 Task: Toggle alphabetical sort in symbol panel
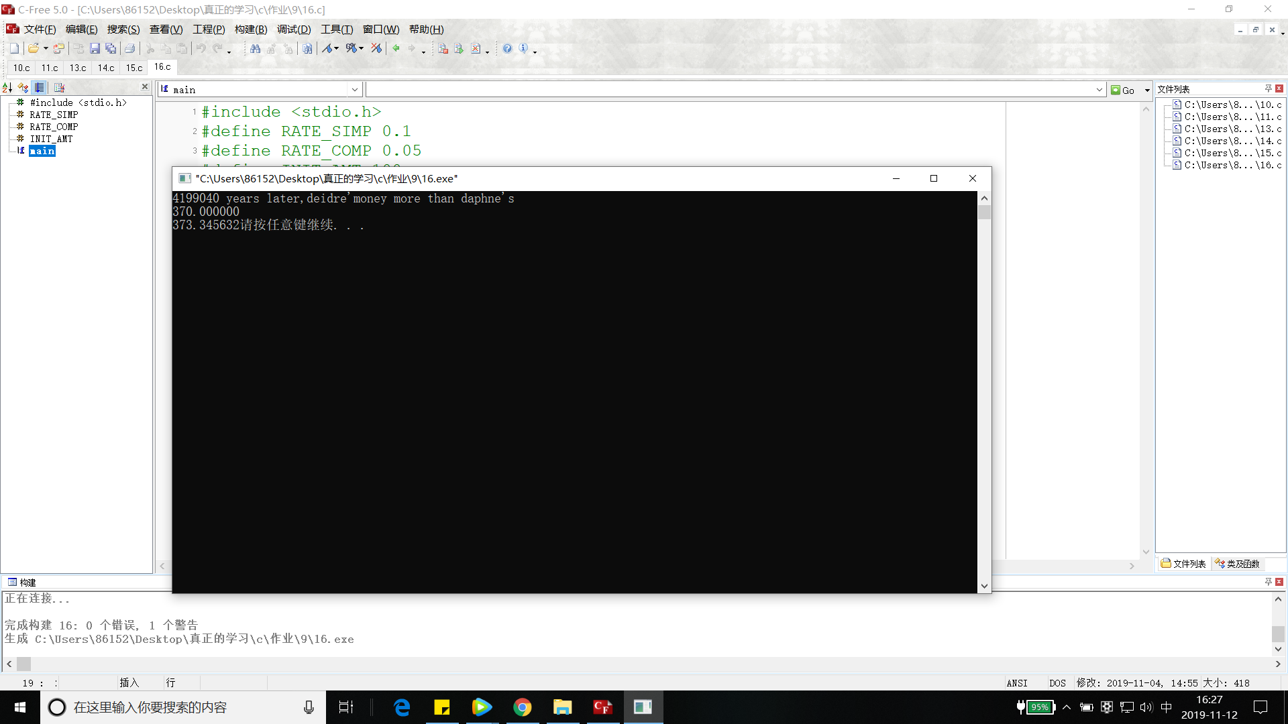point(7,88)
